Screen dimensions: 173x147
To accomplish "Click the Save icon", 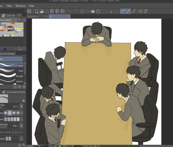I will tap(47, 11).
